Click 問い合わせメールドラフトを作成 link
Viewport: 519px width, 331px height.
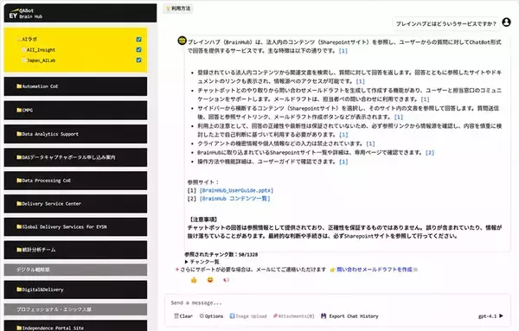(x=375, y=270)
